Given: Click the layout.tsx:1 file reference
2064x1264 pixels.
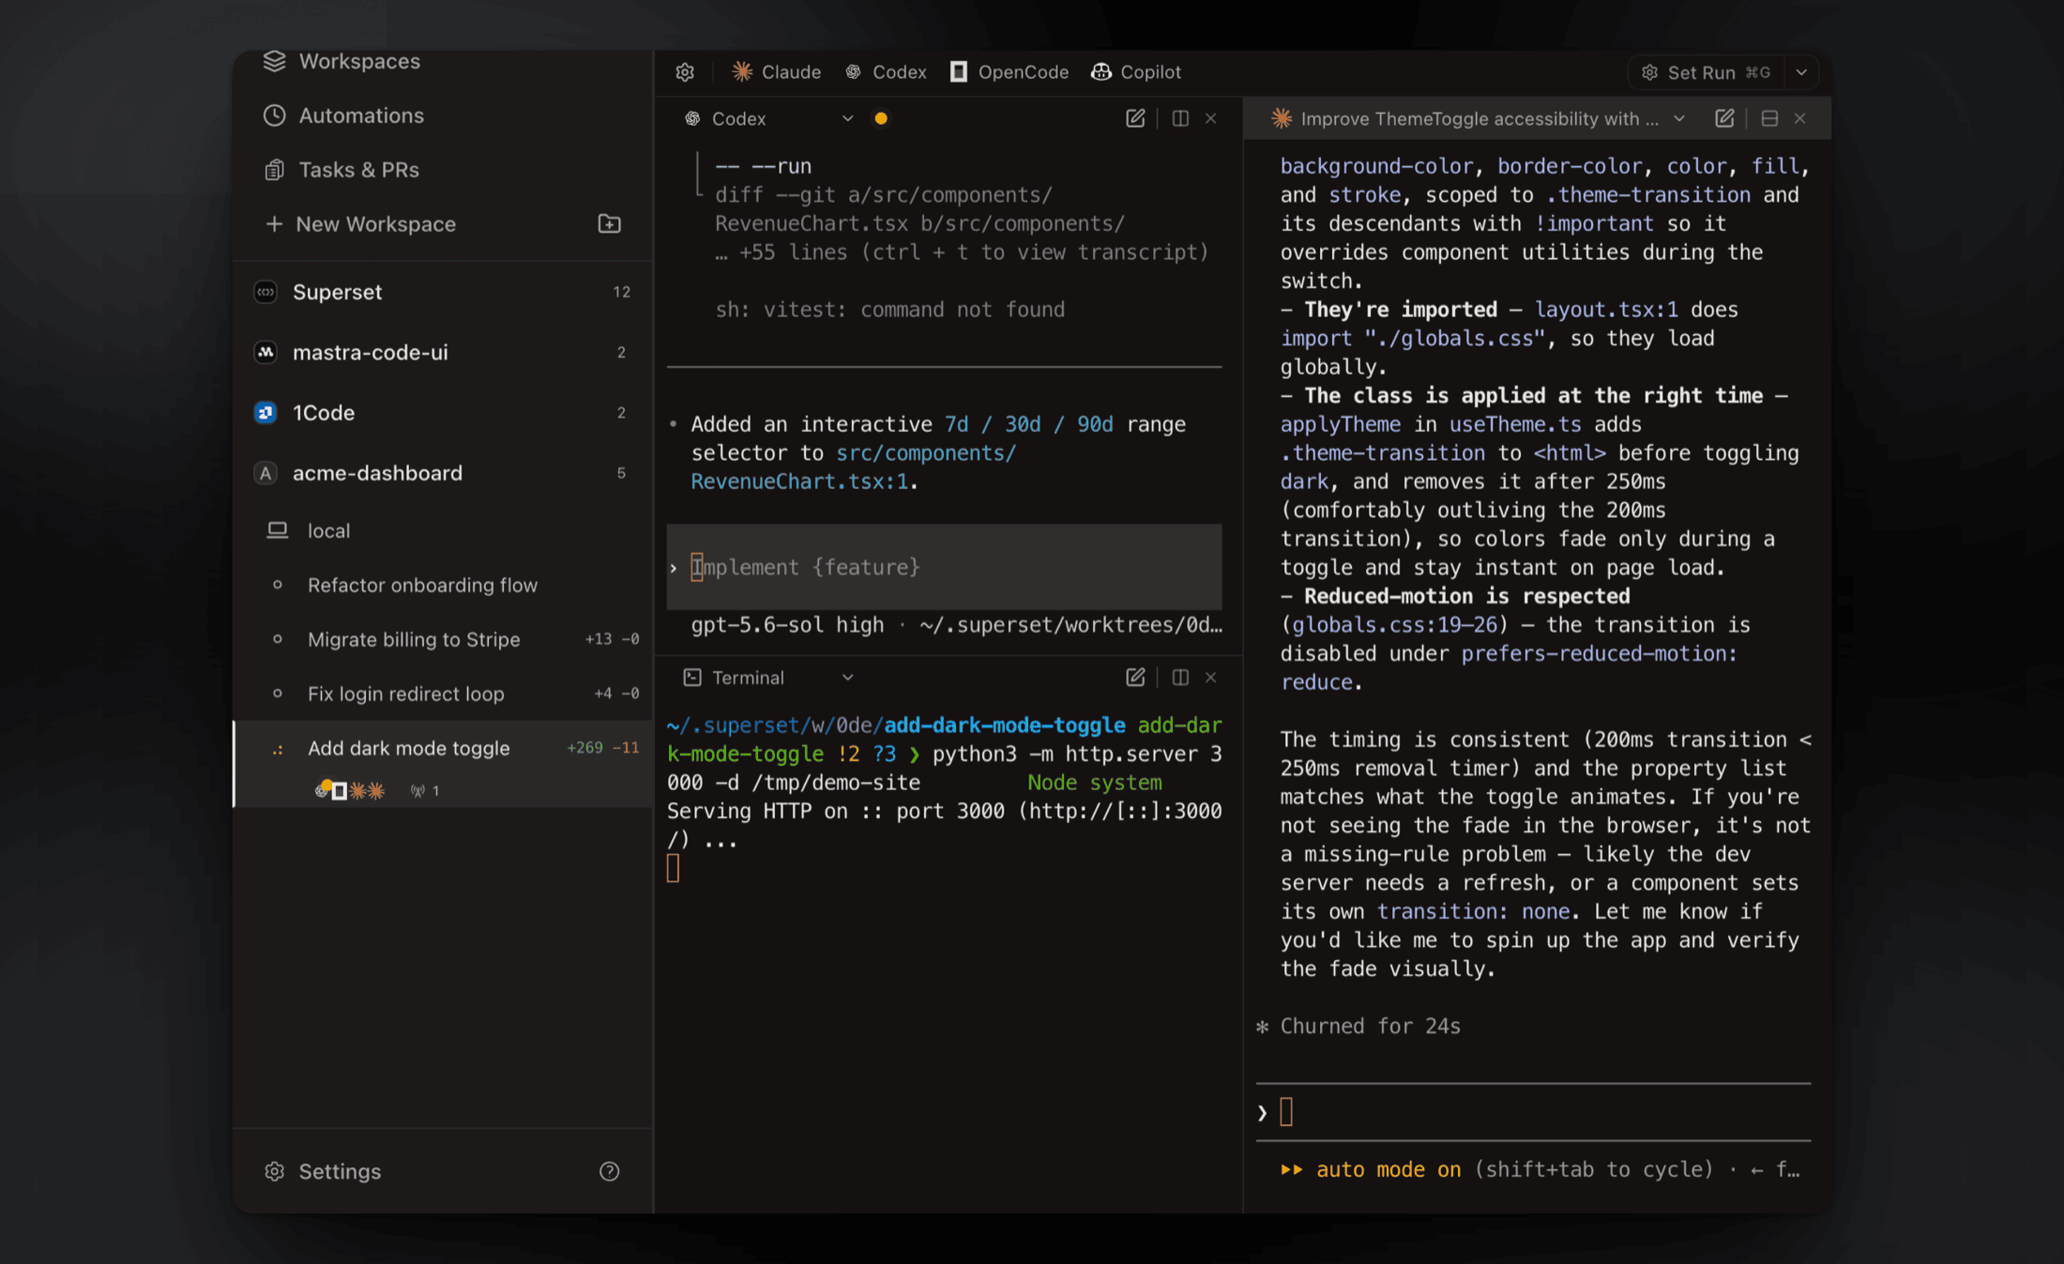Looking at the screenshot, I should pos(1606,310).
